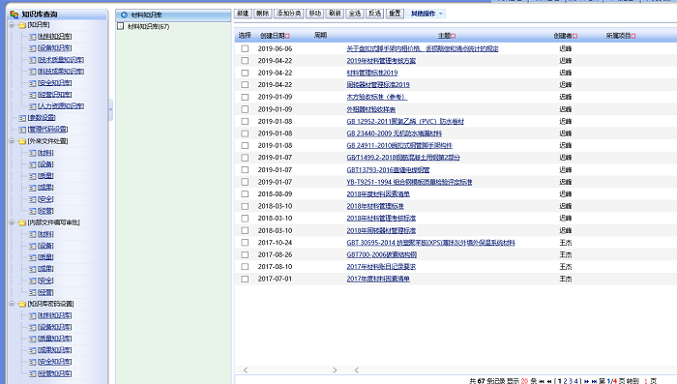Open the GBT 30595-2014 document link

click(x=431, y=243)
